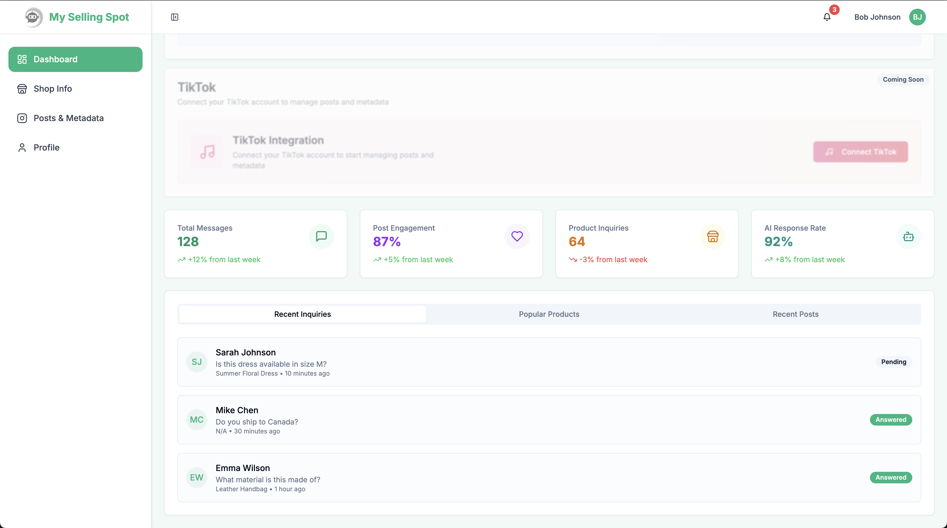947x528 pixels.
Task: Open Shop Info via its storefront icon
Action: (22, 89)
